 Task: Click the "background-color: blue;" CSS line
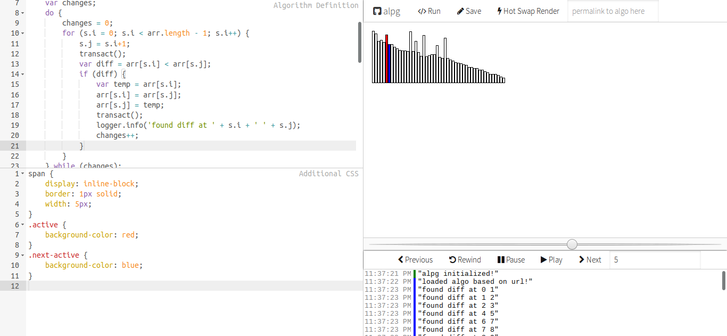(x=94, y=265)
